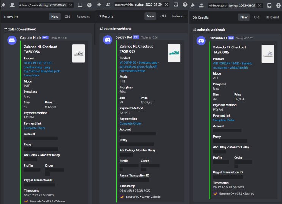Click 'Zalando FR Checkout TASK 085' embed title

(x=229, y=50)
